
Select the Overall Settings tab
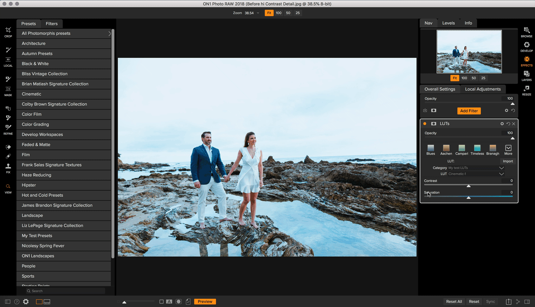pyautogui.click(x=440, y=89)
